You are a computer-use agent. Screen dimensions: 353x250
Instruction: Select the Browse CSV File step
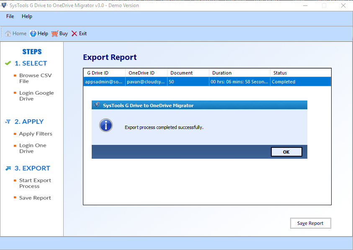(35, 78)
